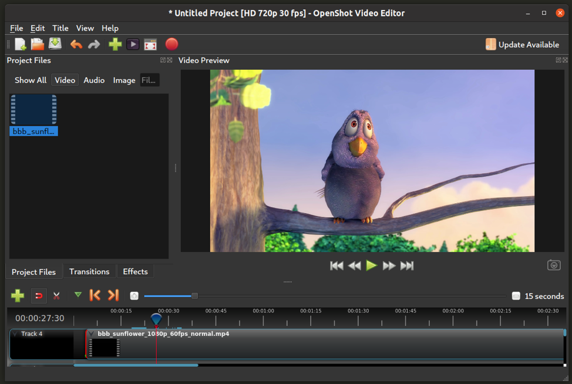Save the project using the toolbar icon
Viewport: 572px width, 384px height.
coord(55,45)
